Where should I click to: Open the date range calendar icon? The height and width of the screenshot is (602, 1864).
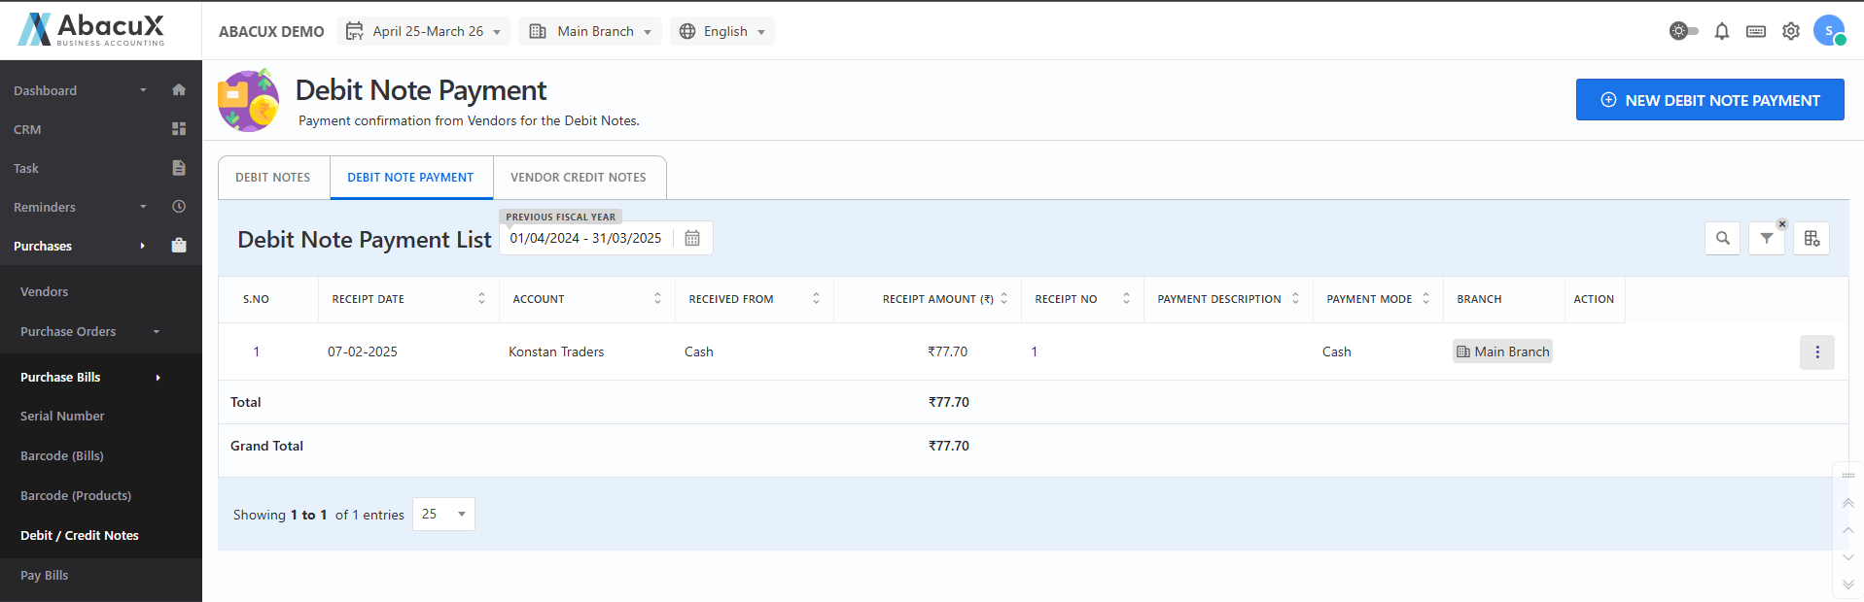tap(692, 238)
